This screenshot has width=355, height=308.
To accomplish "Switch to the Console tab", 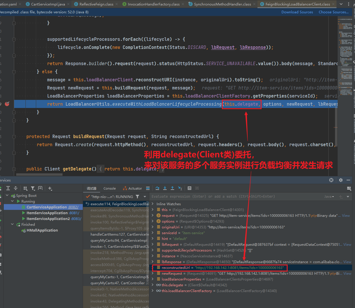I will point(109,188).
